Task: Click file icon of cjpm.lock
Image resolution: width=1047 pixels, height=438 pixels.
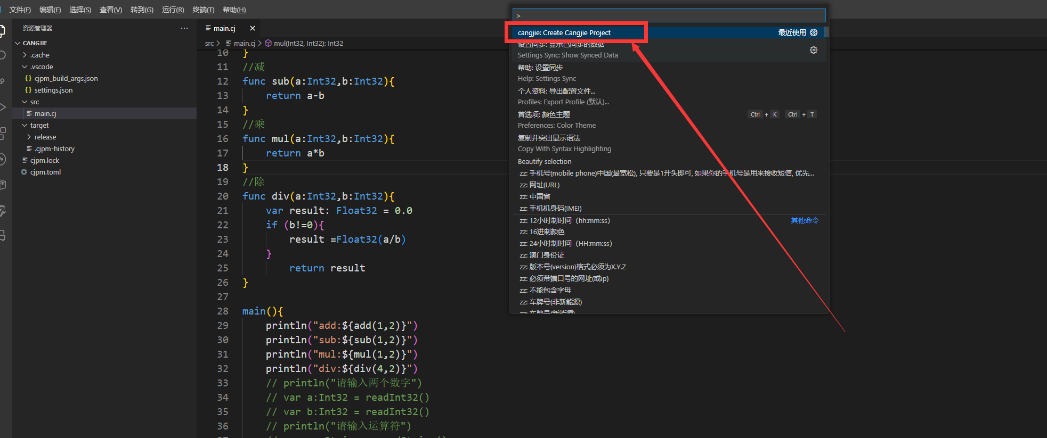Action: [x=25, y=160]
